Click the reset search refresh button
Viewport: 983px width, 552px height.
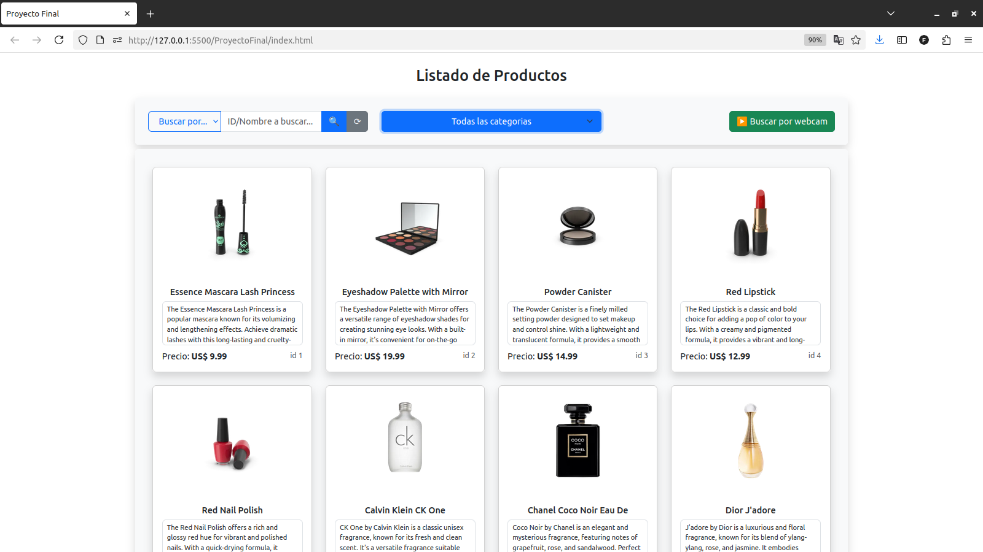pos(357,121)
